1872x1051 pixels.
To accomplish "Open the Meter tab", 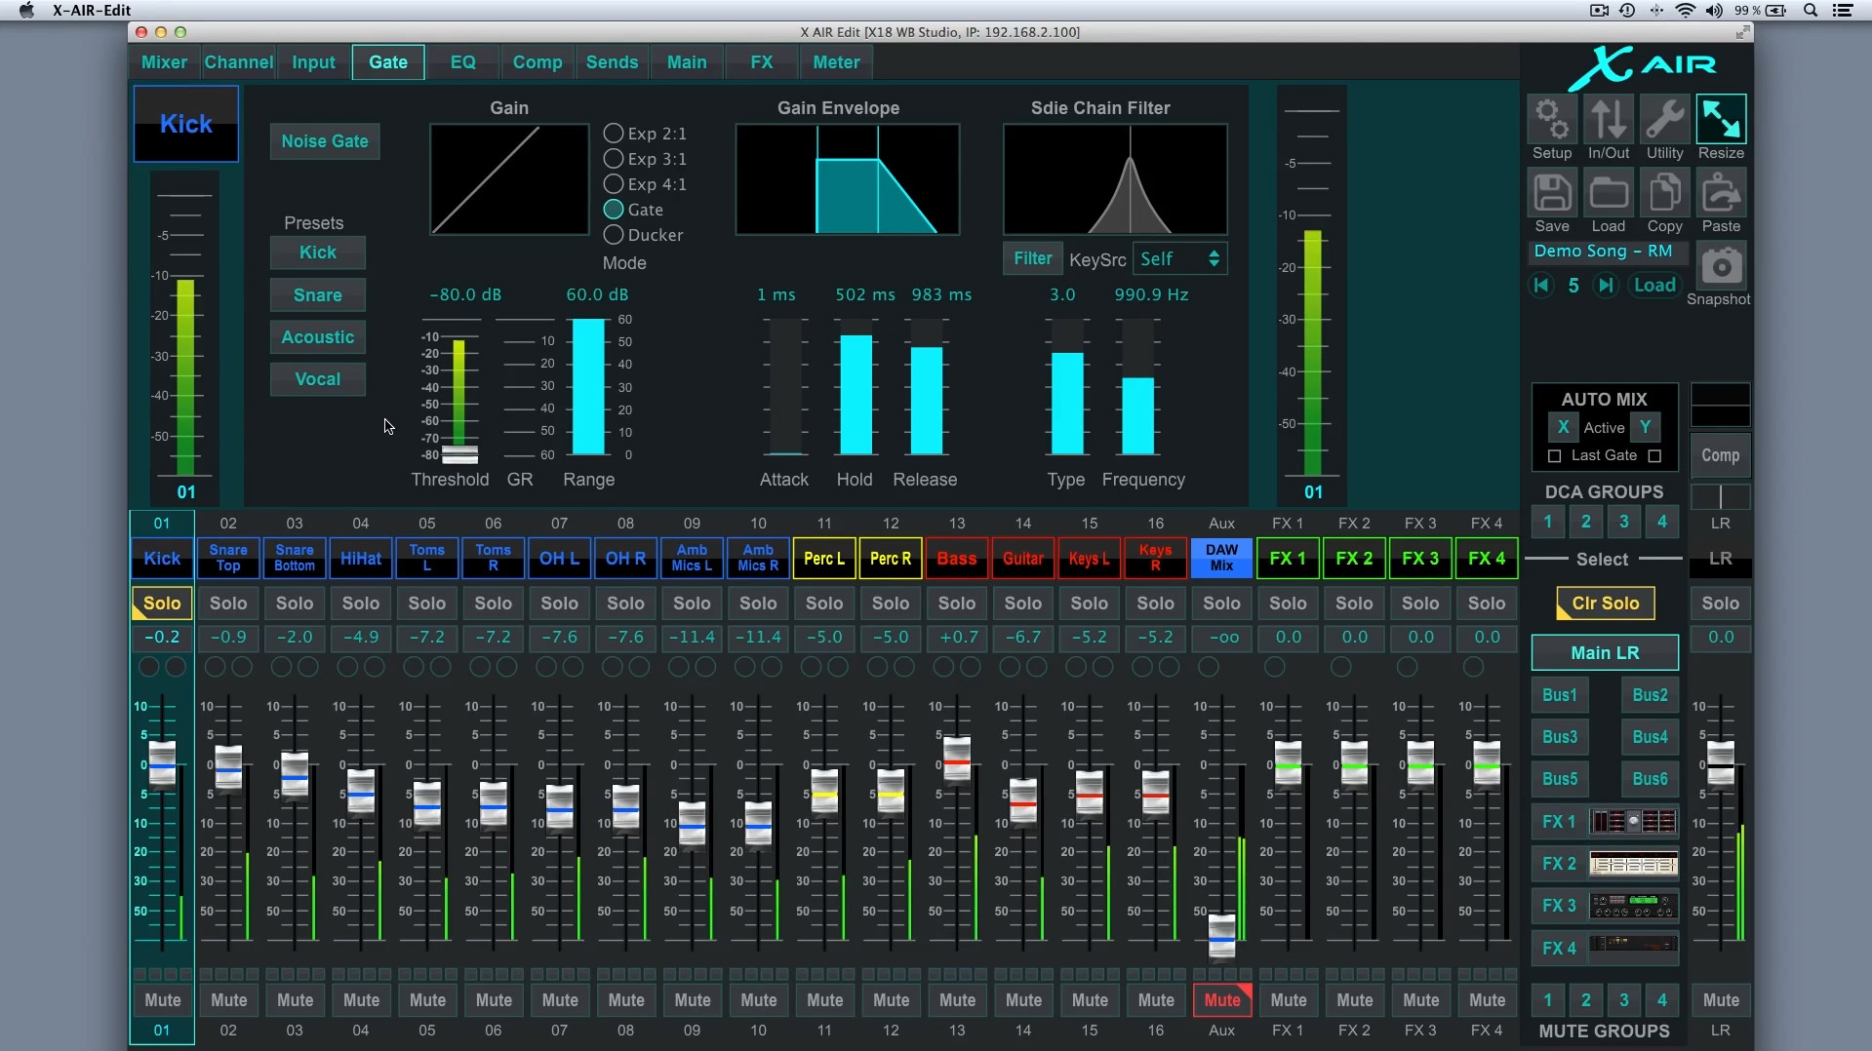I will tap(836, 61).
